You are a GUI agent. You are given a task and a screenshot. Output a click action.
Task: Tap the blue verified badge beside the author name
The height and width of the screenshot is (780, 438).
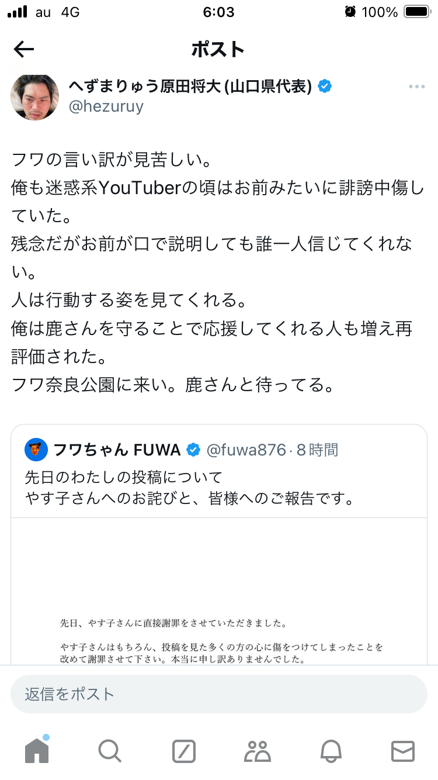tap(325, 87)
